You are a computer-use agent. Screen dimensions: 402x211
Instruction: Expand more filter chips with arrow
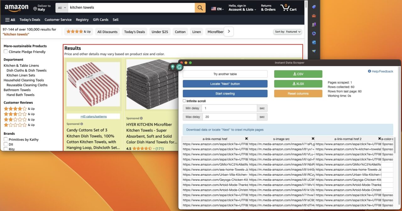(x=229, y=31)
